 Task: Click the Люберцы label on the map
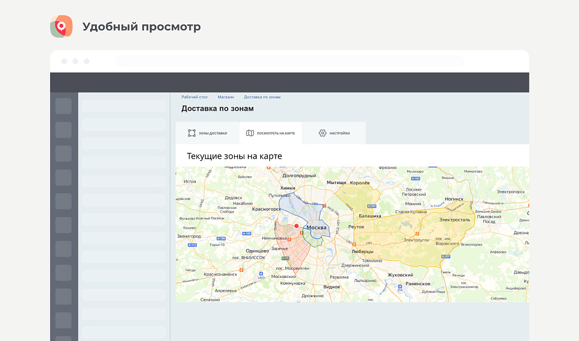coord(362,251)
